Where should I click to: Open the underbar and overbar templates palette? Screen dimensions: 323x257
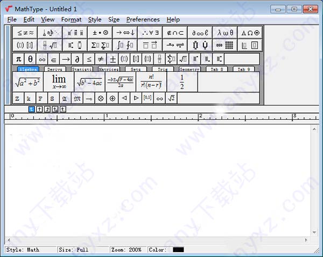pyautogui.click(x=150, y=45)
